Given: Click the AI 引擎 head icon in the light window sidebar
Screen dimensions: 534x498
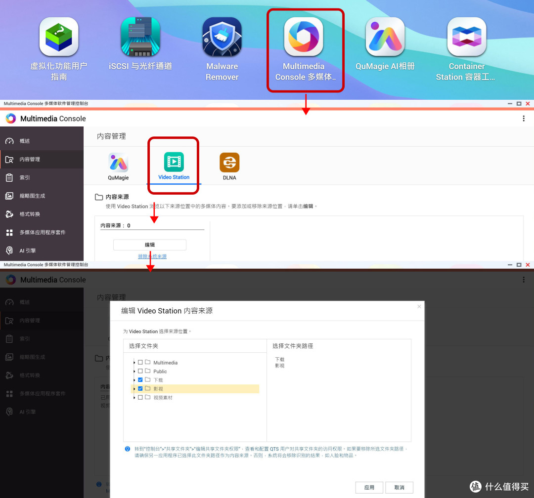Looking at the screenshot, I should 9,250.
